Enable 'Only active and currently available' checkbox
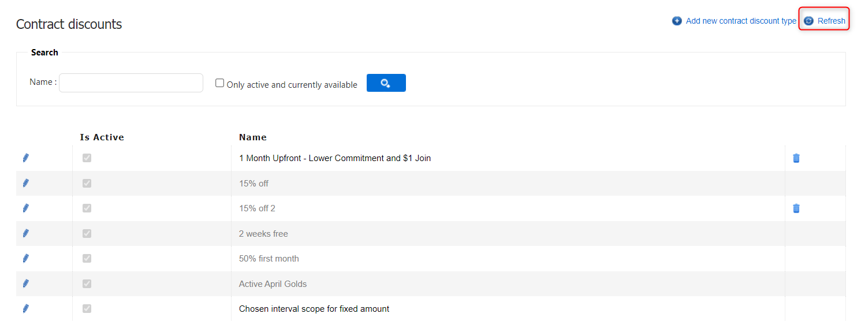Image resolution: width=861 pixels, height=321 pixels. coord(219,83)
